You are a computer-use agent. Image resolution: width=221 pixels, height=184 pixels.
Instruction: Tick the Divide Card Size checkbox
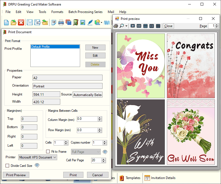click(7, 166)
